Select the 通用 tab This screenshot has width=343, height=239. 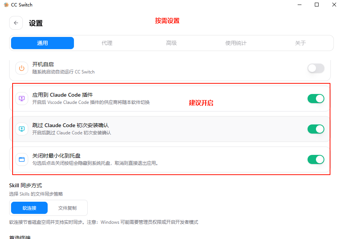click(x=42, y=43)
